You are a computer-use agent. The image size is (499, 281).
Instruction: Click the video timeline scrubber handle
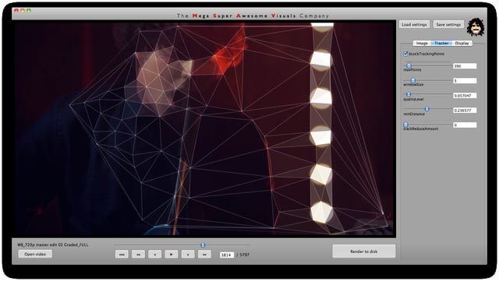203,245
